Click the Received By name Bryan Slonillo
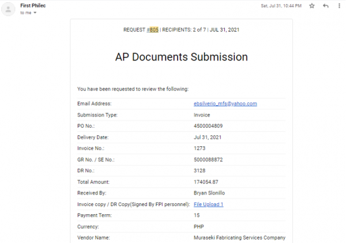Screen dimensions: 346x243 (x=209, y=193)
